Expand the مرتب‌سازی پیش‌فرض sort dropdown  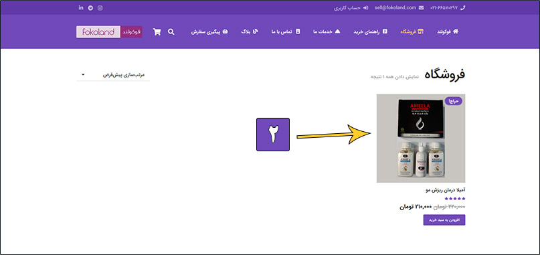pos(113,75)
